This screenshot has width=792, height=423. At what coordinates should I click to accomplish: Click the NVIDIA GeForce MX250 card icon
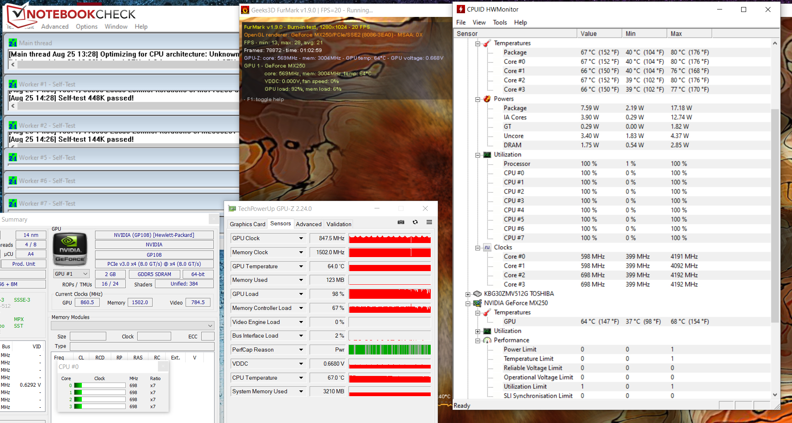tap(477, 303)
